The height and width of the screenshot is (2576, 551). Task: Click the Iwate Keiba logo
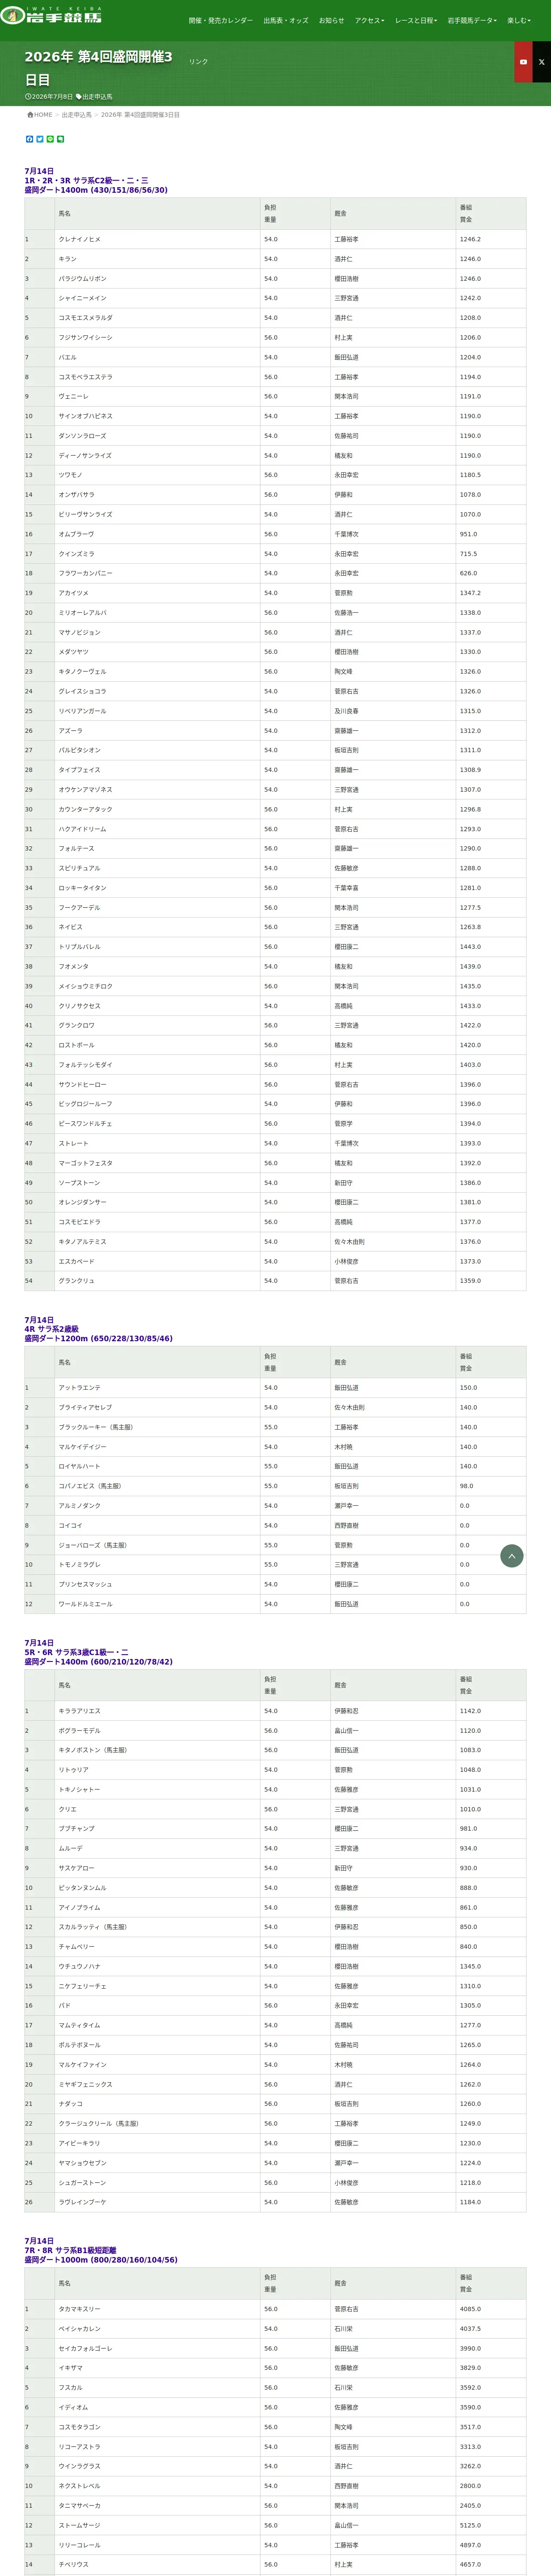[x=51, y=15]
